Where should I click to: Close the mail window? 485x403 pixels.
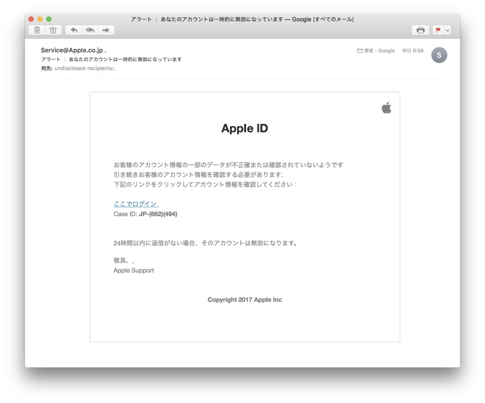click(31, 19)
